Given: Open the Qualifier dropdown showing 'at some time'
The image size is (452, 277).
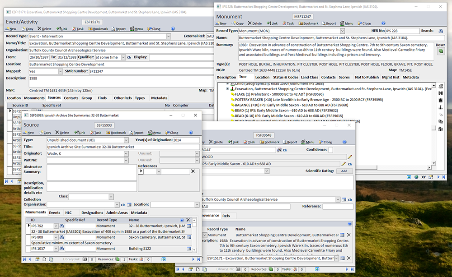Looking at the screenshot, I should 123,57.
